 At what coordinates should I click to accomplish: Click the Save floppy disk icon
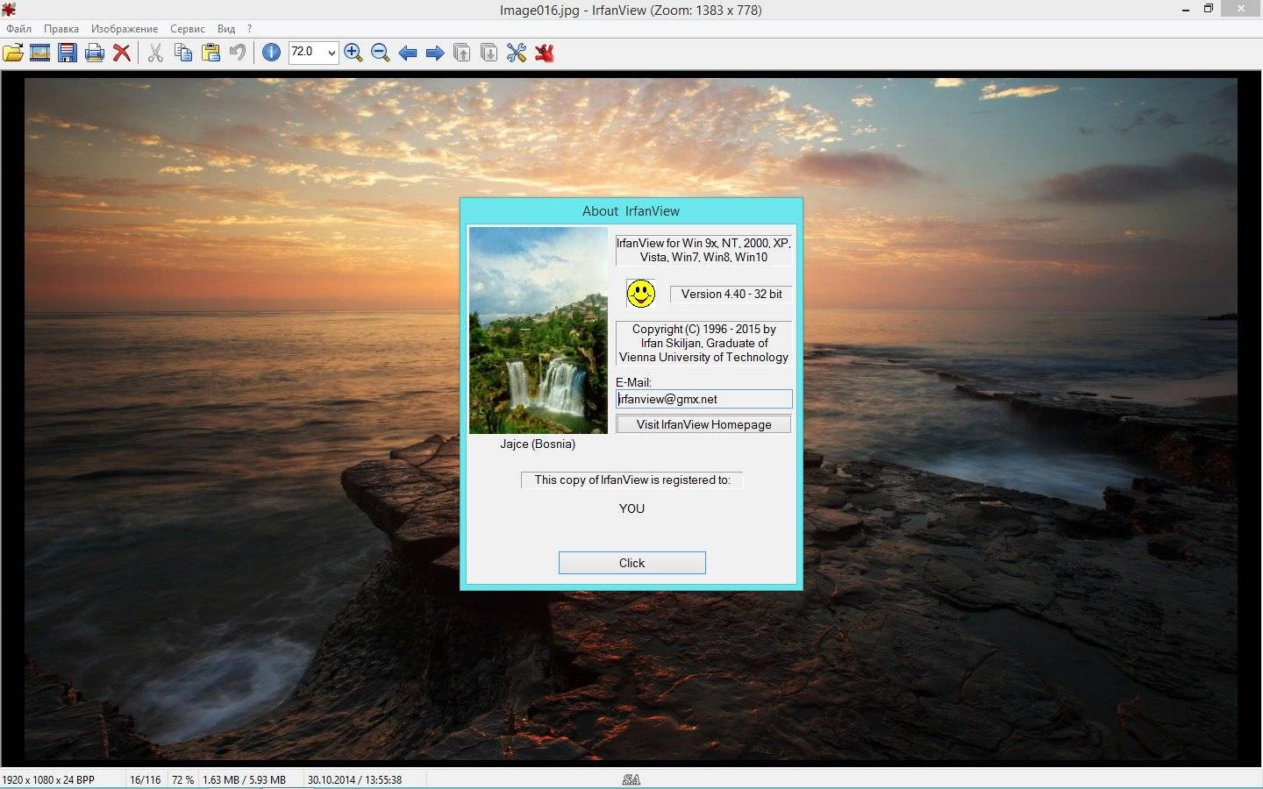pyautogui.click(x=67, y=53)
